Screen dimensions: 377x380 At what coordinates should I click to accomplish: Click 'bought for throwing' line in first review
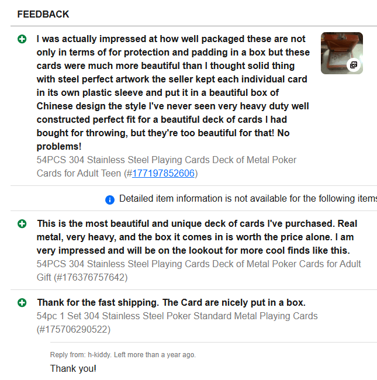[x=163, y=133]
